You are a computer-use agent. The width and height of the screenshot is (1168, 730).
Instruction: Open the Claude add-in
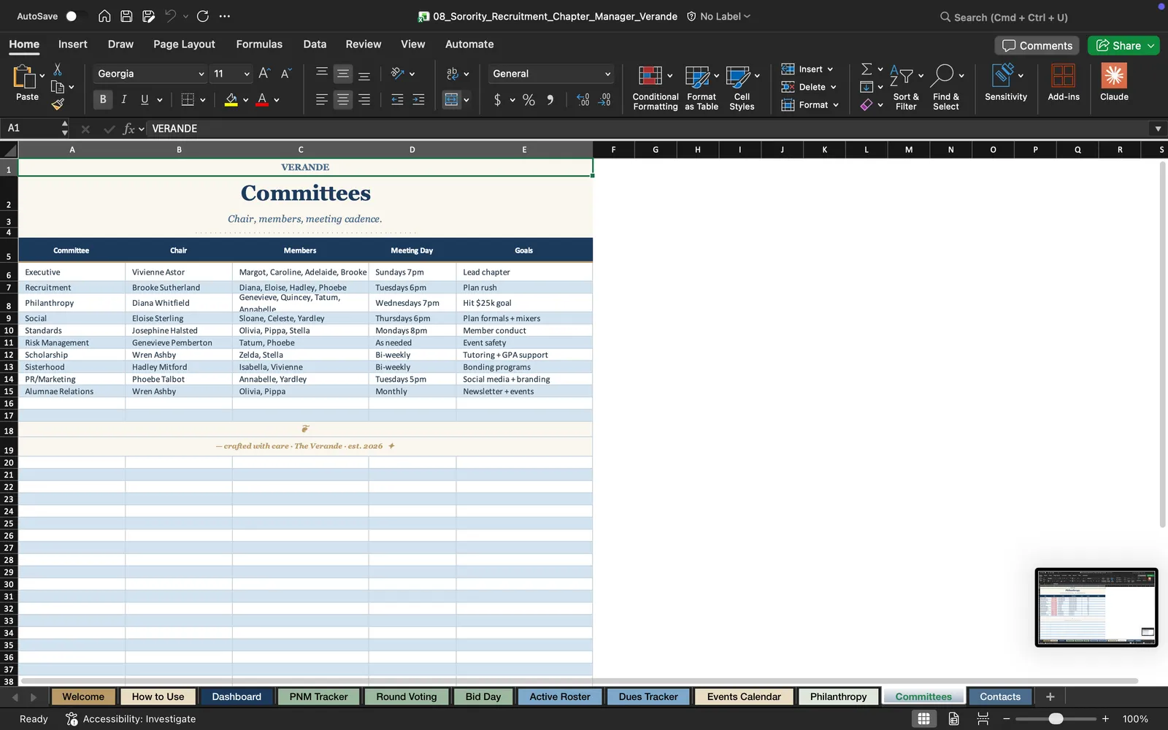coord(1114,82)
